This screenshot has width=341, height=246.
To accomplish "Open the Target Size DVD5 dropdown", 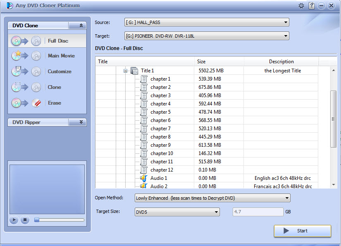I will pos(177,212).
